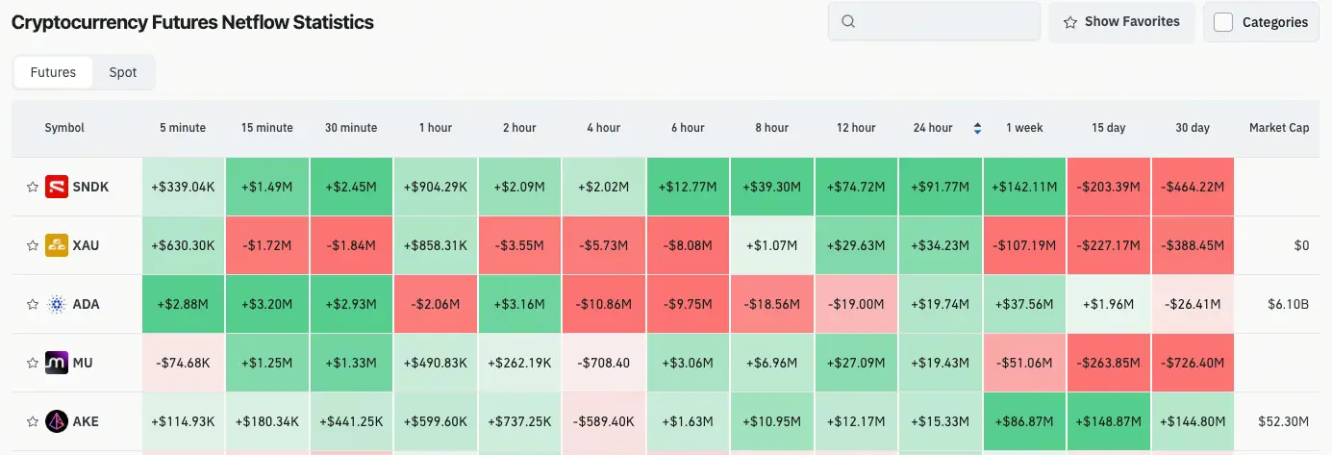Image resolution: width=1332 pixels, height=455 pixels.
Task: Click SNDK 30 day red cell -$464.22M
Action: click(x=1193, y=187)
